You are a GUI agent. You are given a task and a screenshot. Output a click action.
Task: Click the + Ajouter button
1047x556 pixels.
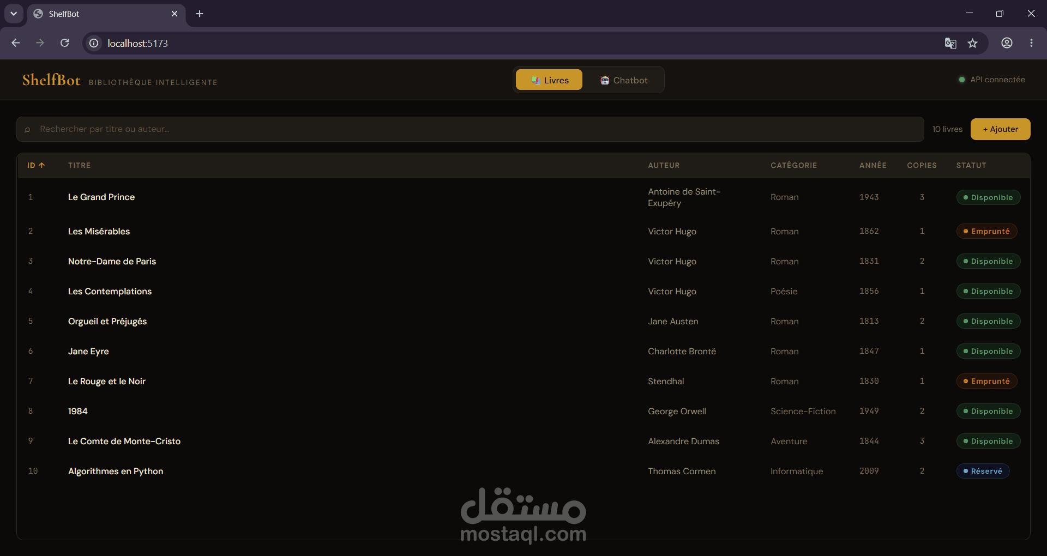pyautogui.click(x=1000, y=129)
